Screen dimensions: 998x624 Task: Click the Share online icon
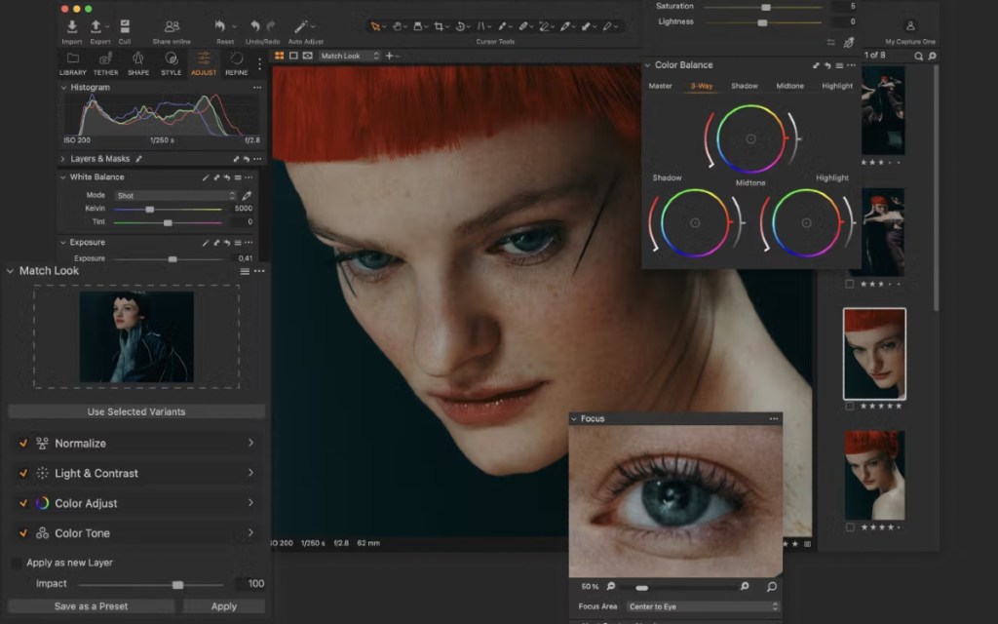click(x=172, y=24)
